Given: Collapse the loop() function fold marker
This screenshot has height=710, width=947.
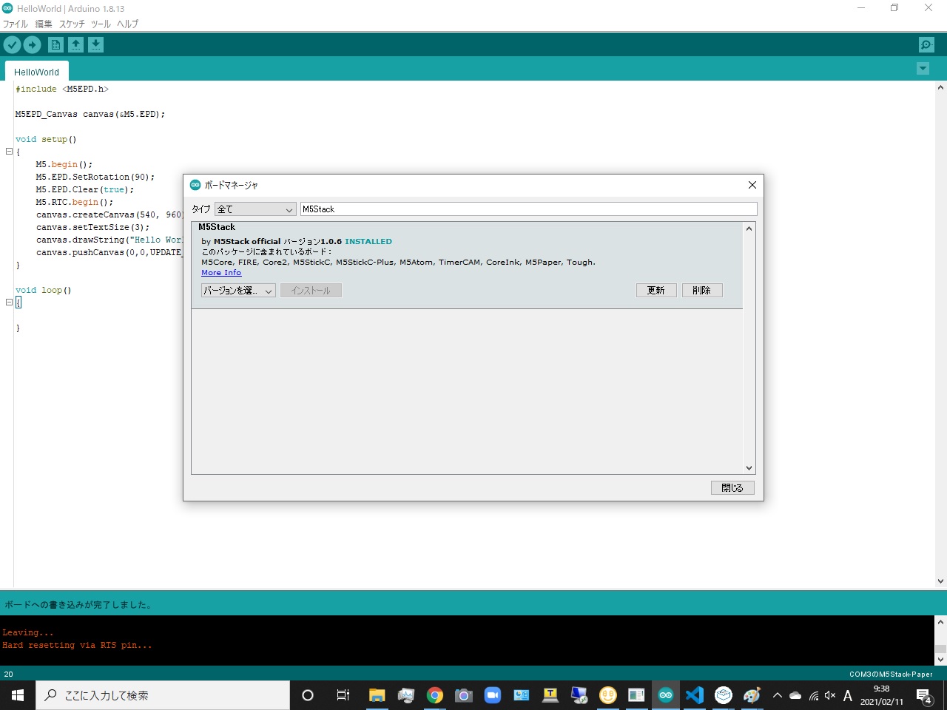Looking at the screenshot, I should pyautogui.click(x=9, y=302).
